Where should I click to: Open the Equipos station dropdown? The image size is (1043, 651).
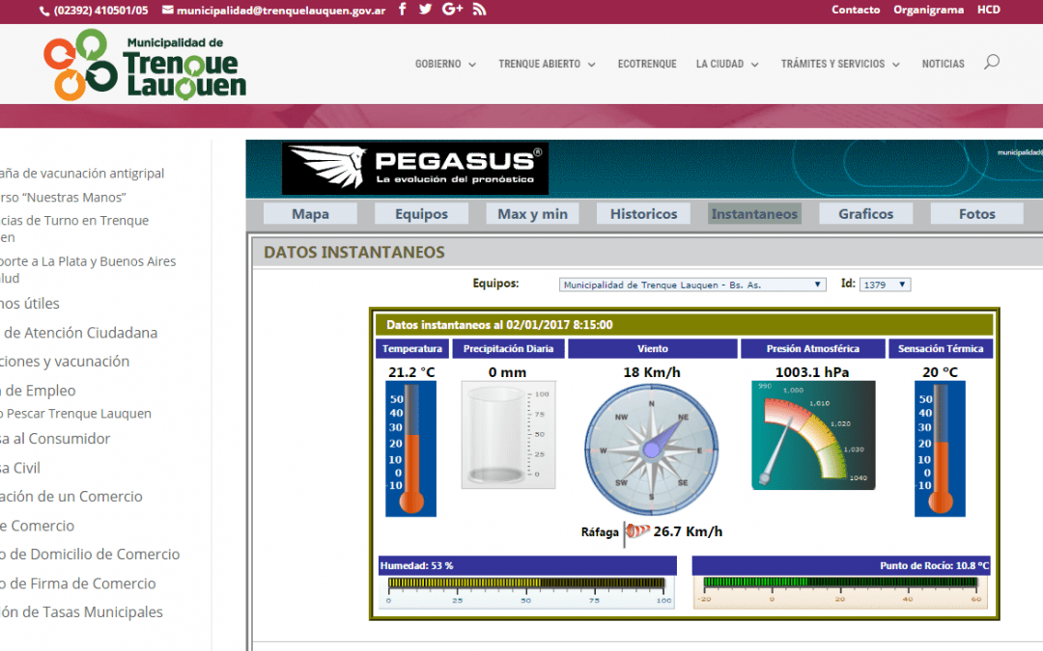(x=692, y=285)
